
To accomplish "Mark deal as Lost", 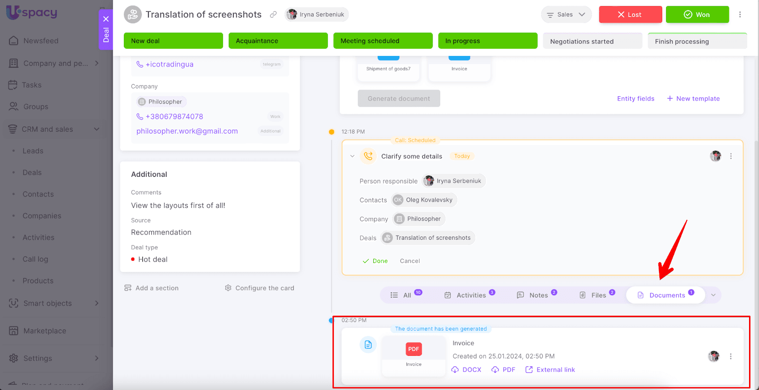I will coord(630,15).
